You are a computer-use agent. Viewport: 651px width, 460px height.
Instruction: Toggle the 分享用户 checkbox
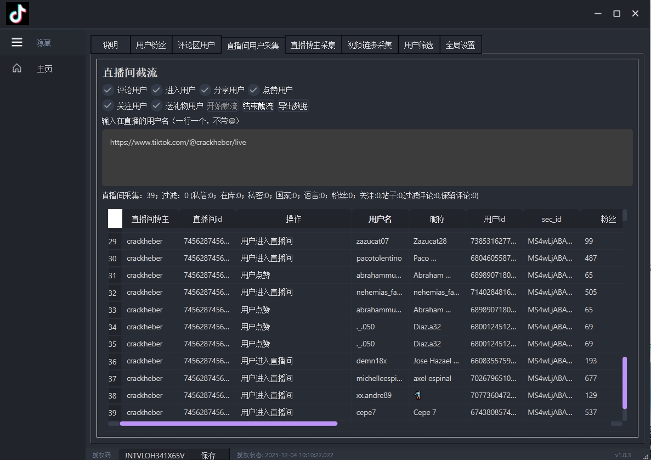[205, 90]
